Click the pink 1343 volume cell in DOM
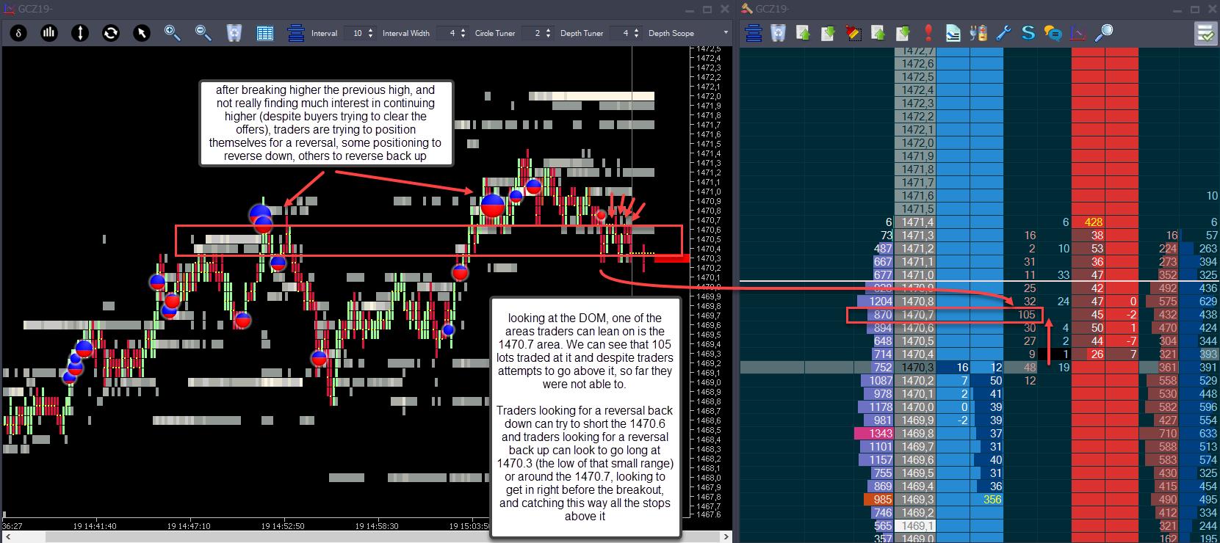Screen dimensions: 1220x543 [x=873, y=434]
